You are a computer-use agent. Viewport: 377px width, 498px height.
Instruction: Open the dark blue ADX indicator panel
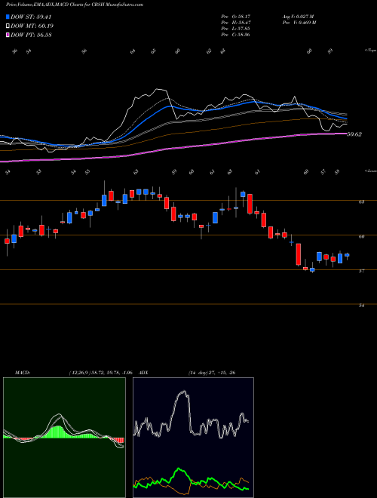(193, 438)
